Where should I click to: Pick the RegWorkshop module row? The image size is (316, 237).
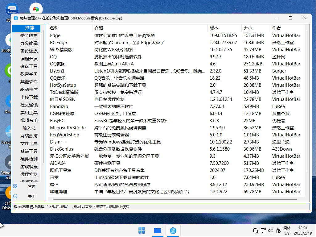point(176,135)
